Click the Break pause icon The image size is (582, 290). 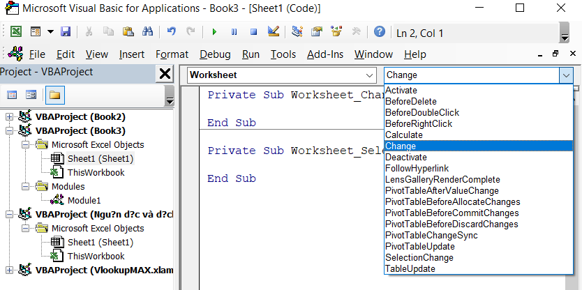coord(234,32)
